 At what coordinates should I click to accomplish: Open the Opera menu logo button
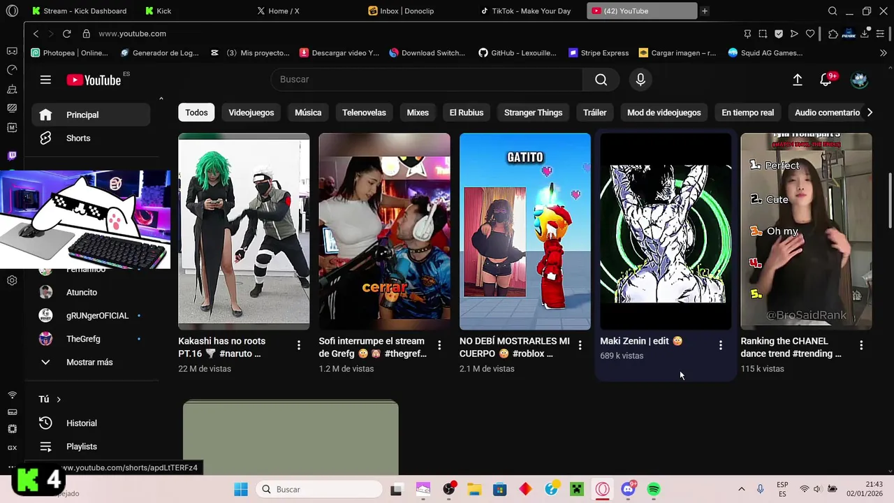[12, 11]
